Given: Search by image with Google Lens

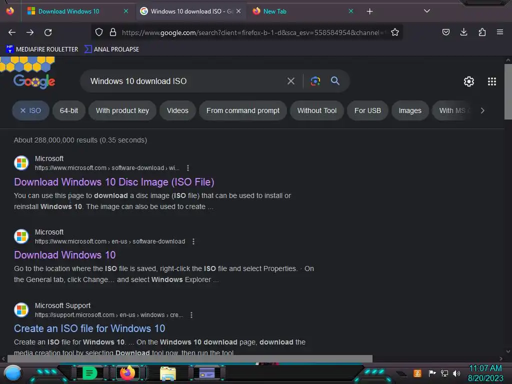Looking at the screenshot, I should pyautogui.click(x=315, y=81).
